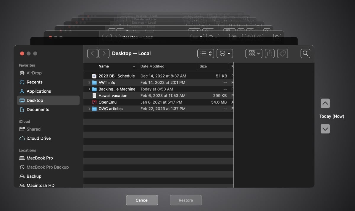355x211 pixels.
Task: Jump to older backup with down arrow
Action: [x=325, y=129]
